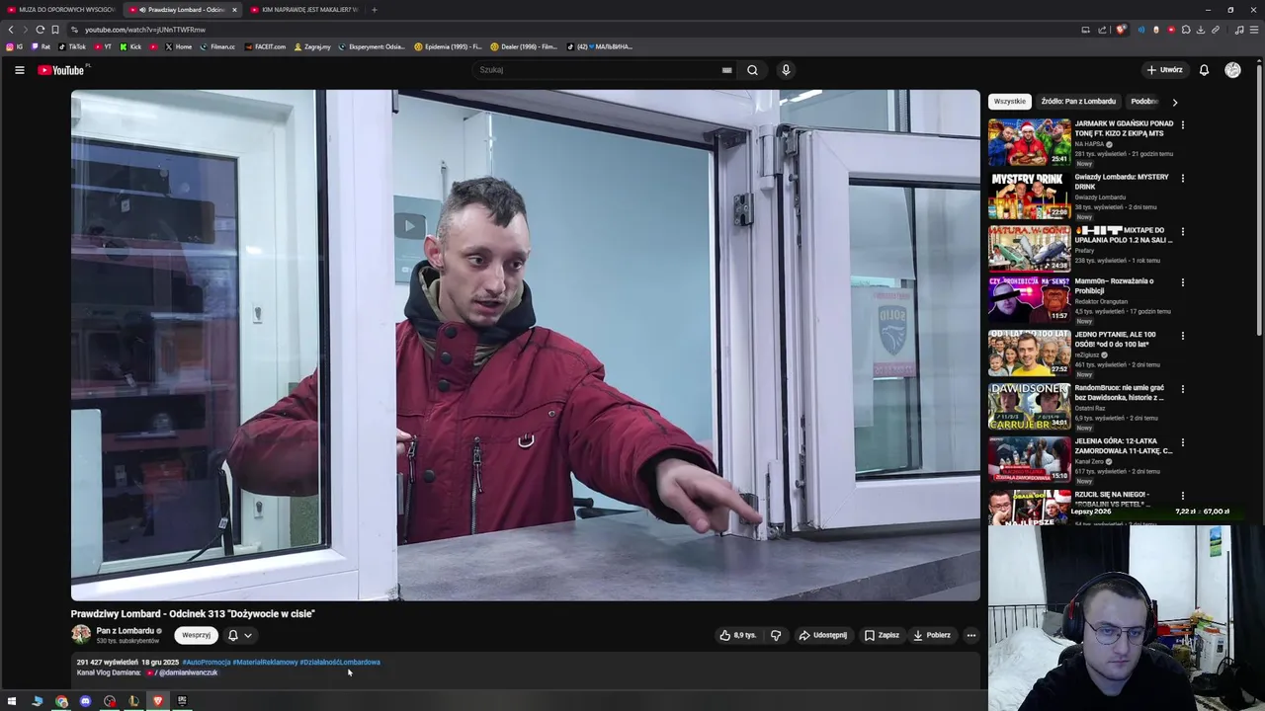
Task: Open options for Gwiazdy Lombardu MYSTERY DRINK video
Action: point(1182,179)
